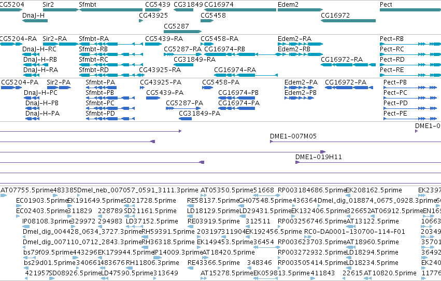Open transcript CG16972-RA

pos(342,60)
